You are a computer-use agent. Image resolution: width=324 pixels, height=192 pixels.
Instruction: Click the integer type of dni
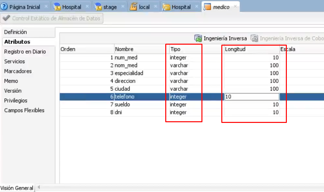tap(178, 112)
